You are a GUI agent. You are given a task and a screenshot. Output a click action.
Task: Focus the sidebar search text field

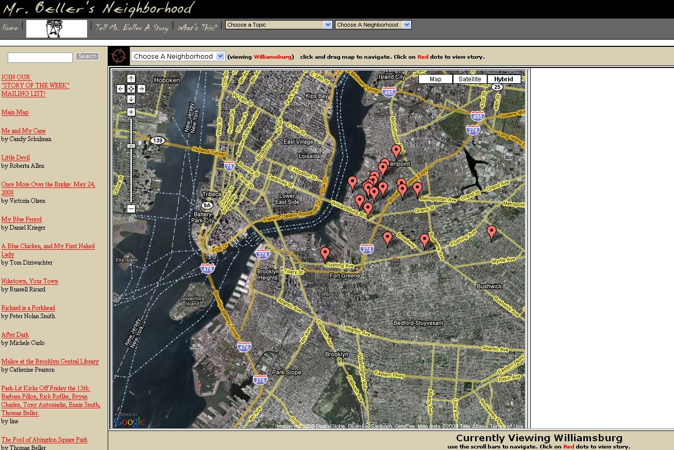click(40, 58)
